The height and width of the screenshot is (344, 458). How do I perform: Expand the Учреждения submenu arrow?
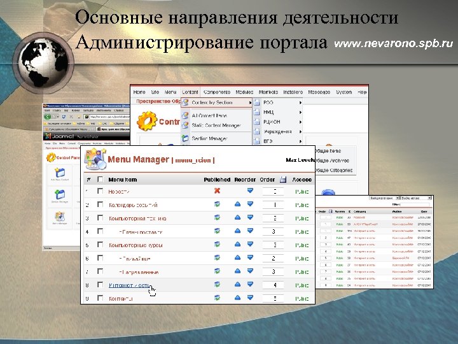click(x=300, y=132)
